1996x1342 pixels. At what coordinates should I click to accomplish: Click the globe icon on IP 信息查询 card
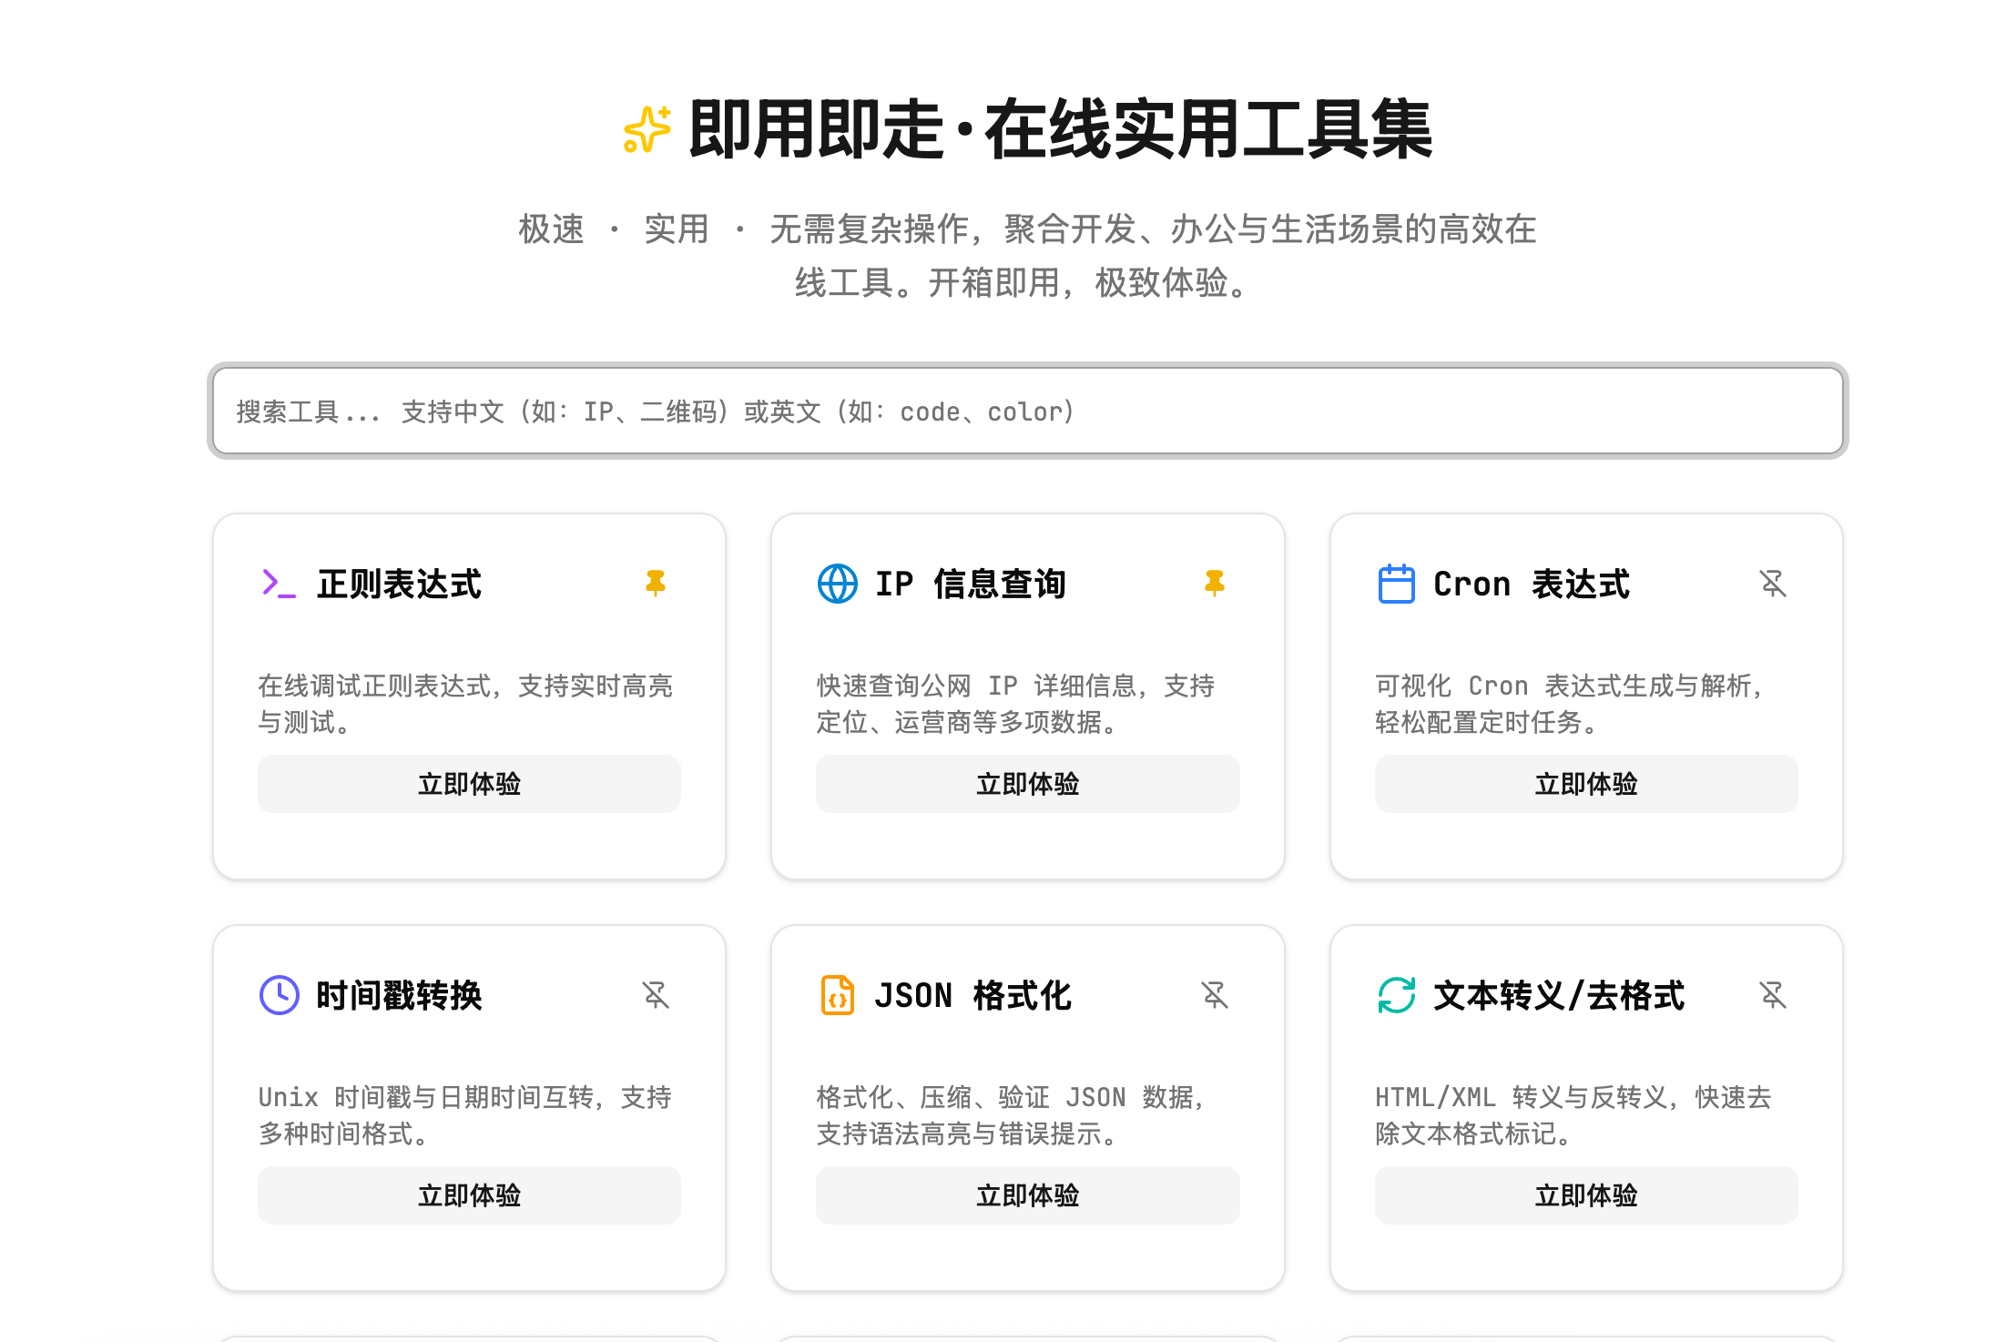coord(837,584)
